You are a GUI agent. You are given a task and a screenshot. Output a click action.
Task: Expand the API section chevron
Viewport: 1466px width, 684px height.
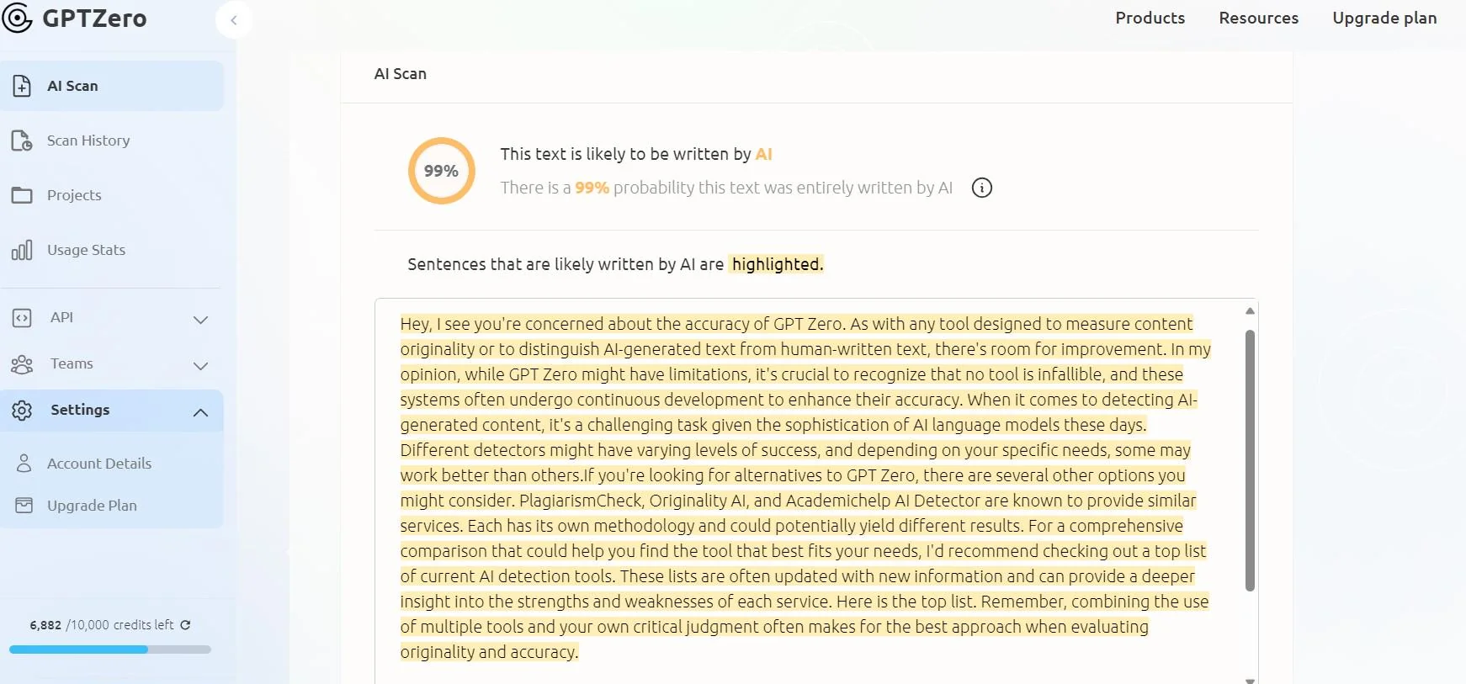tap(200, 320)
